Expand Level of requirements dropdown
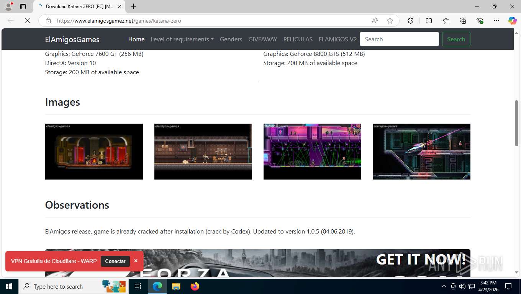 182,39
